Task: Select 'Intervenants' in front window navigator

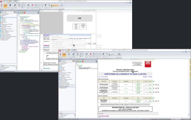Action: click(62, 64)
